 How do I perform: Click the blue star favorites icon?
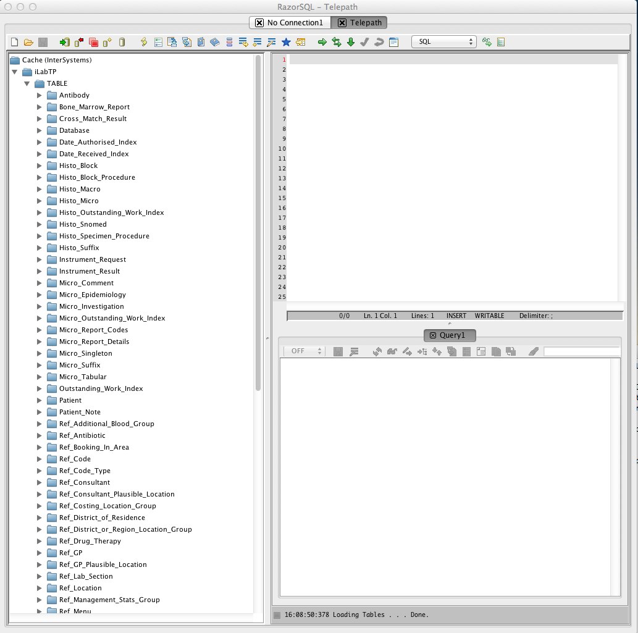(x=286, y=42)
